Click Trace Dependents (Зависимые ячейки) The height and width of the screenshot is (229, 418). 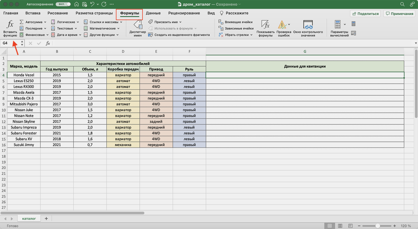pos(236,28)
